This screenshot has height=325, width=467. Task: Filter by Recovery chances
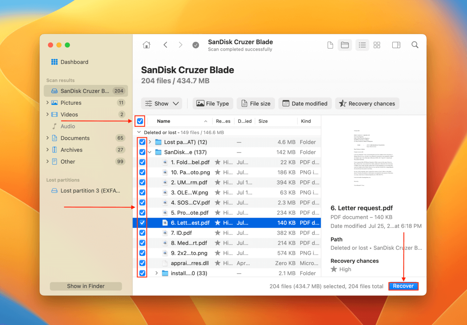coord(367,104)
